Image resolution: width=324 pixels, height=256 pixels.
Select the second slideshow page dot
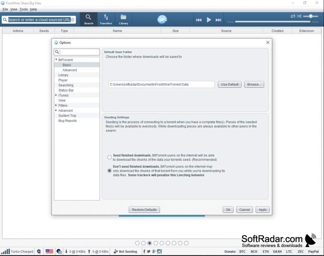pos(144,243)
